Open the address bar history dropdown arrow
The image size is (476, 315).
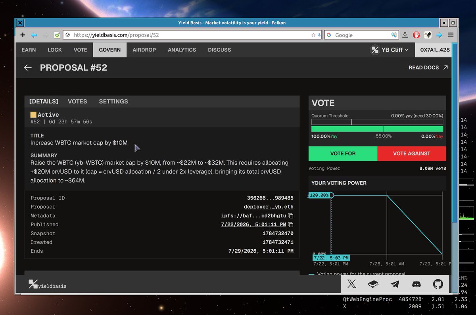coord(319,35)
